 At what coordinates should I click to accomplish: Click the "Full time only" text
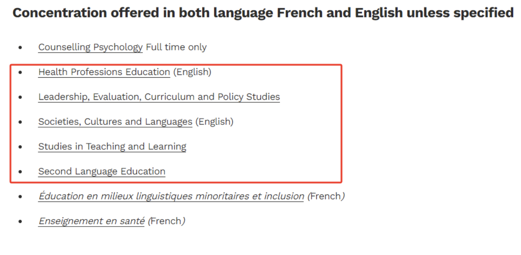coord(176,47)
